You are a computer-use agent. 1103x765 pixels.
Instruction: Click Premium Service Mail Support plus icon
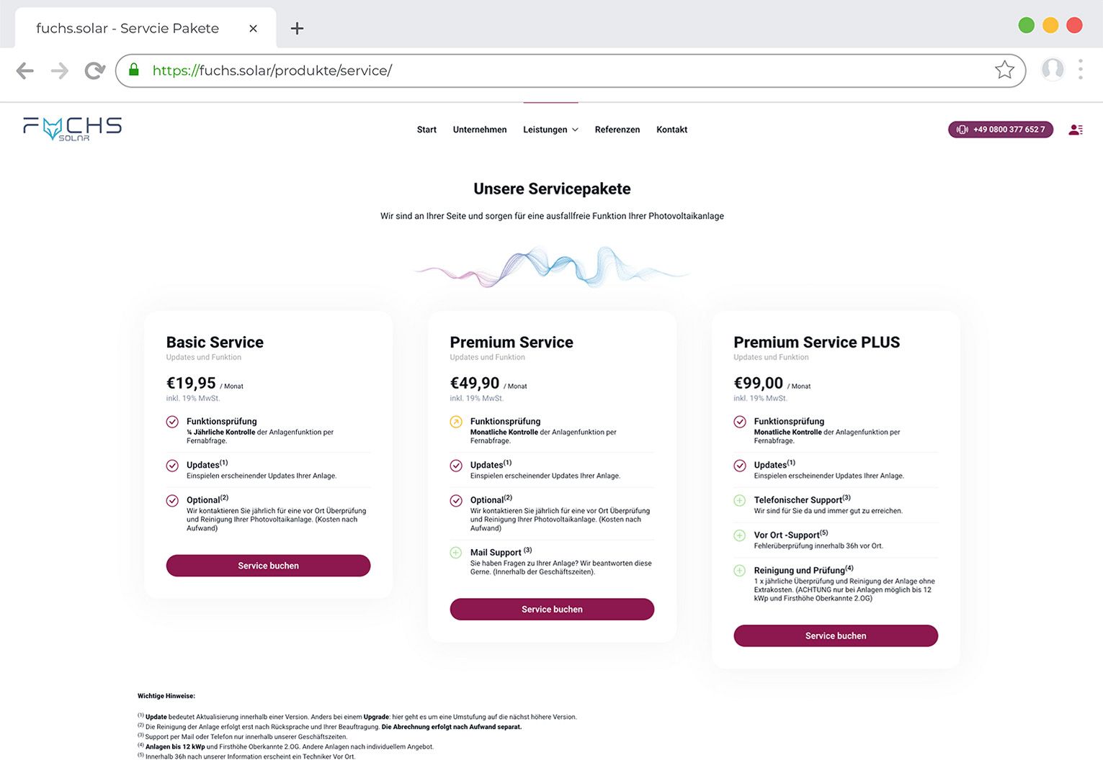click(456, 553)
